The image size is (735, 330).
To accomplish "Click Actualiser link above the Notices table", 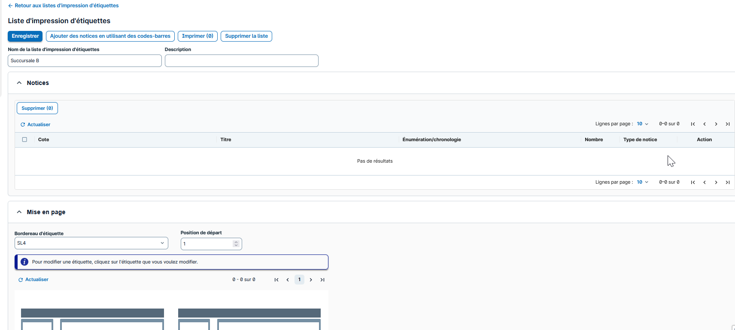I will pyautogui.click(x=35, y=124).
